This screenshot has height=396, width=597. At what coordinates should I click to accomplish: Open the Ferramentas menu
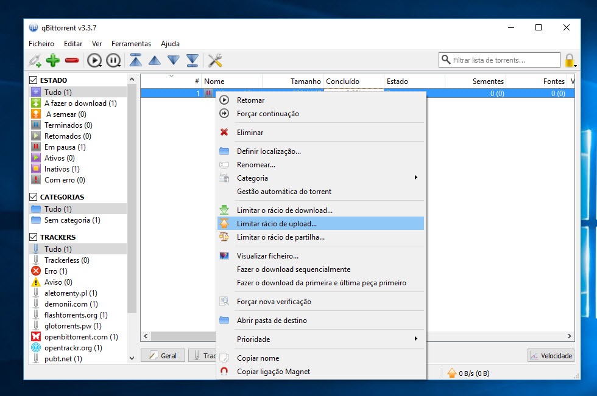click(131, 44)
